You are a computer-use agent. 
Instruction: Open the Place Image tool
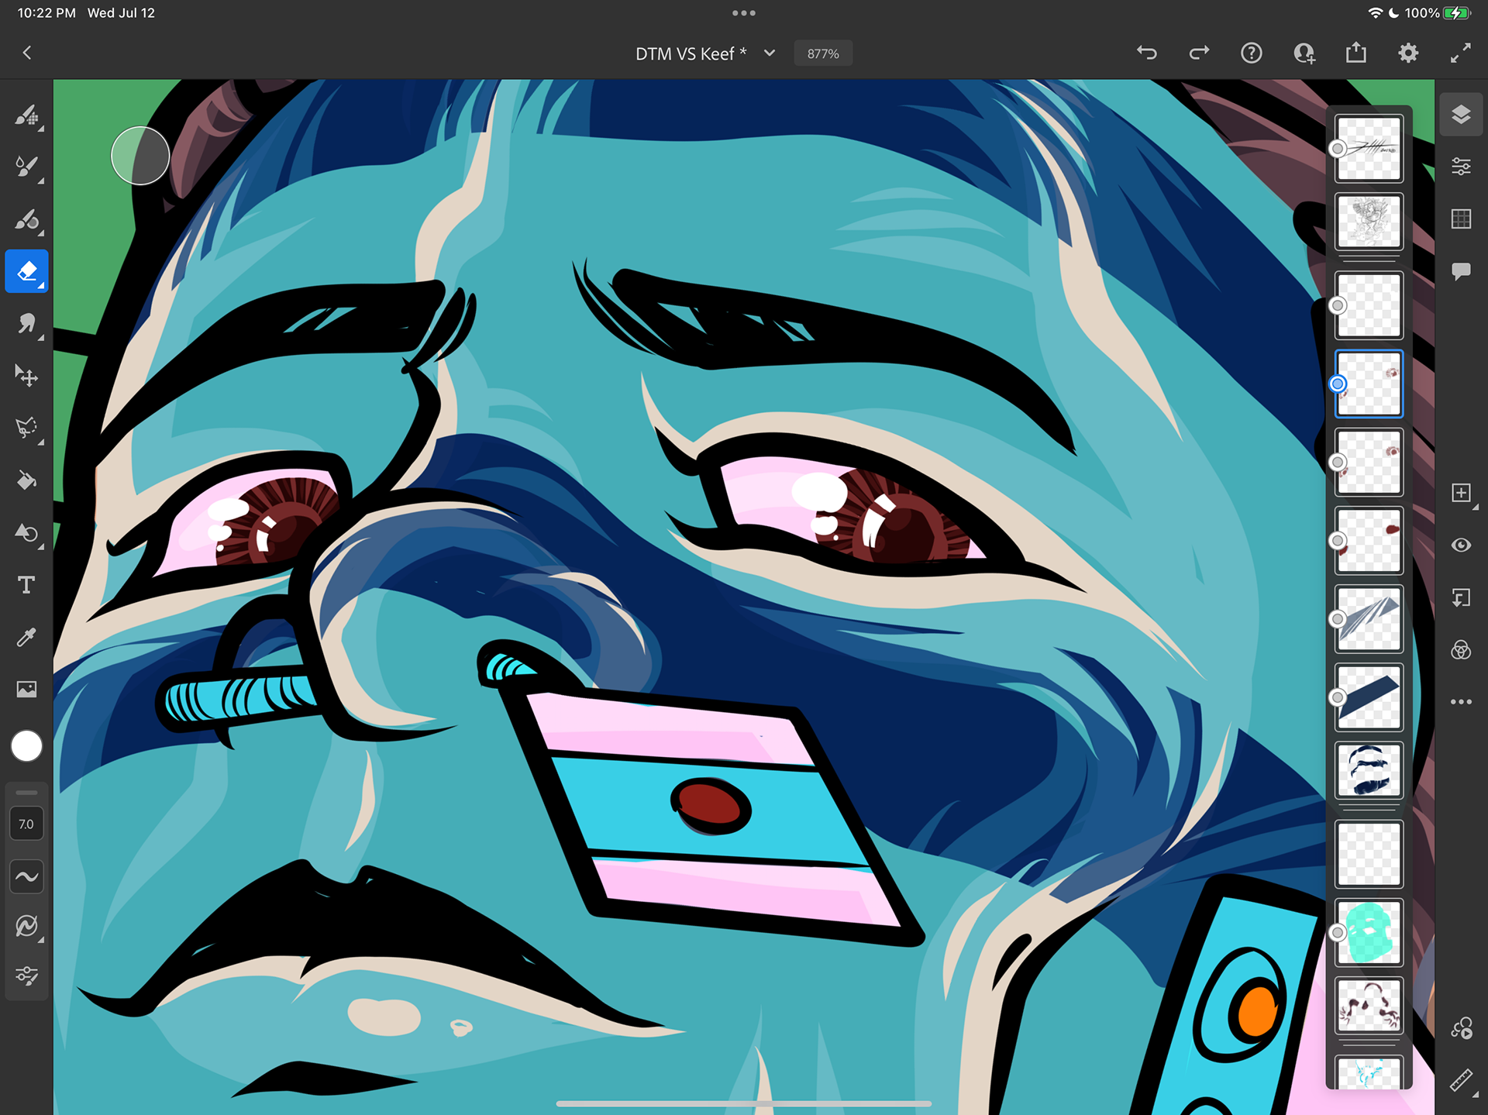pos(27,689)
